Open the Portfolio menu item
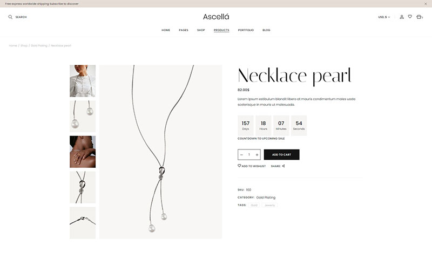 [x=246, y=30]
